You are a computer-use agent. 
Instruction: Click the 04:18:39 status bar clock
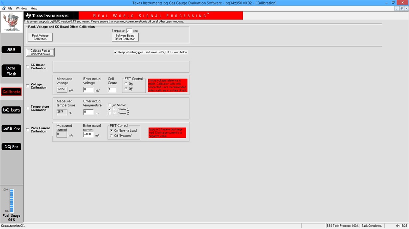(x=402, y=226)
